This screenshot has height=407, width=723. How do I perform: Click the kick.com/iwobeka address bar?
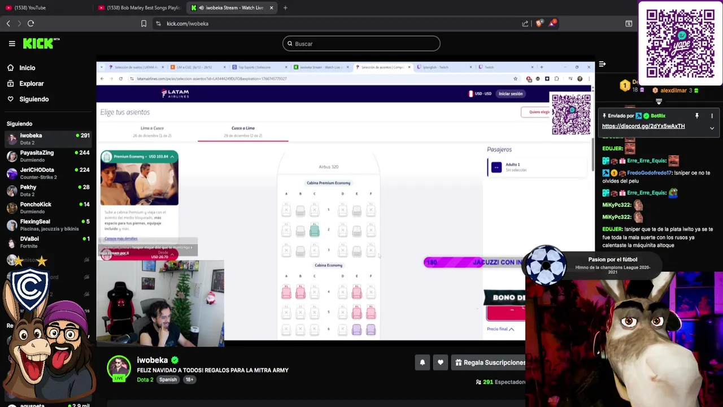[x=188, y=23]
